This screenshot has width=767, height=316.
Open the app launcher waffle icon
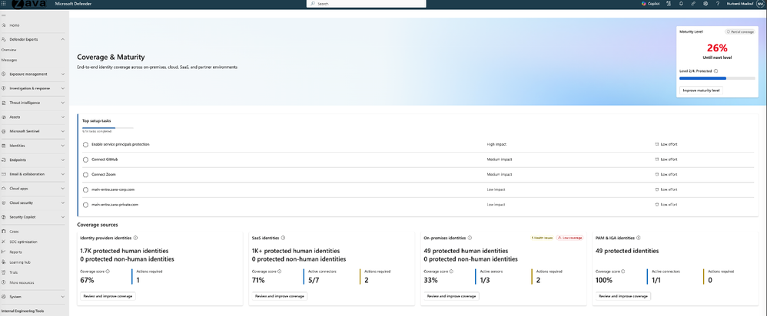pyautogui.click(x=4, y=3)
